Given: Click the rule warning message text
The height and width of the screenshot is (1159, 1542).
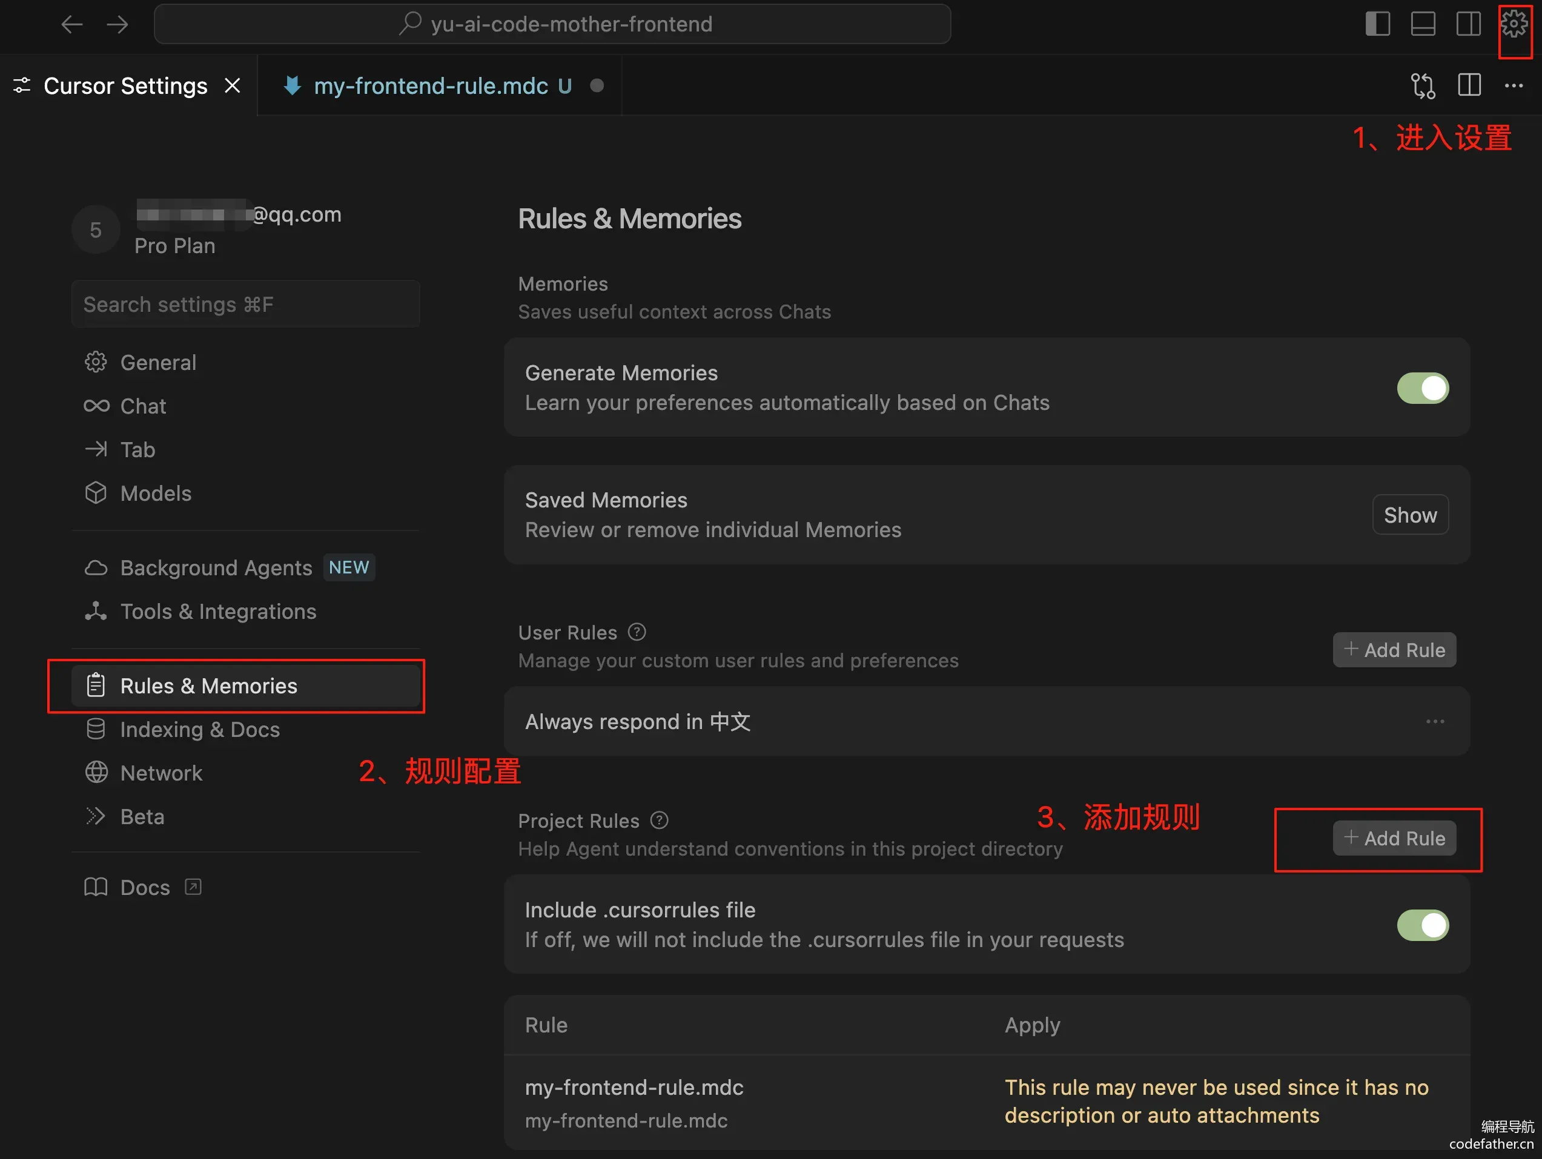Looking at the screenshot, I should coord(1216,1101).
